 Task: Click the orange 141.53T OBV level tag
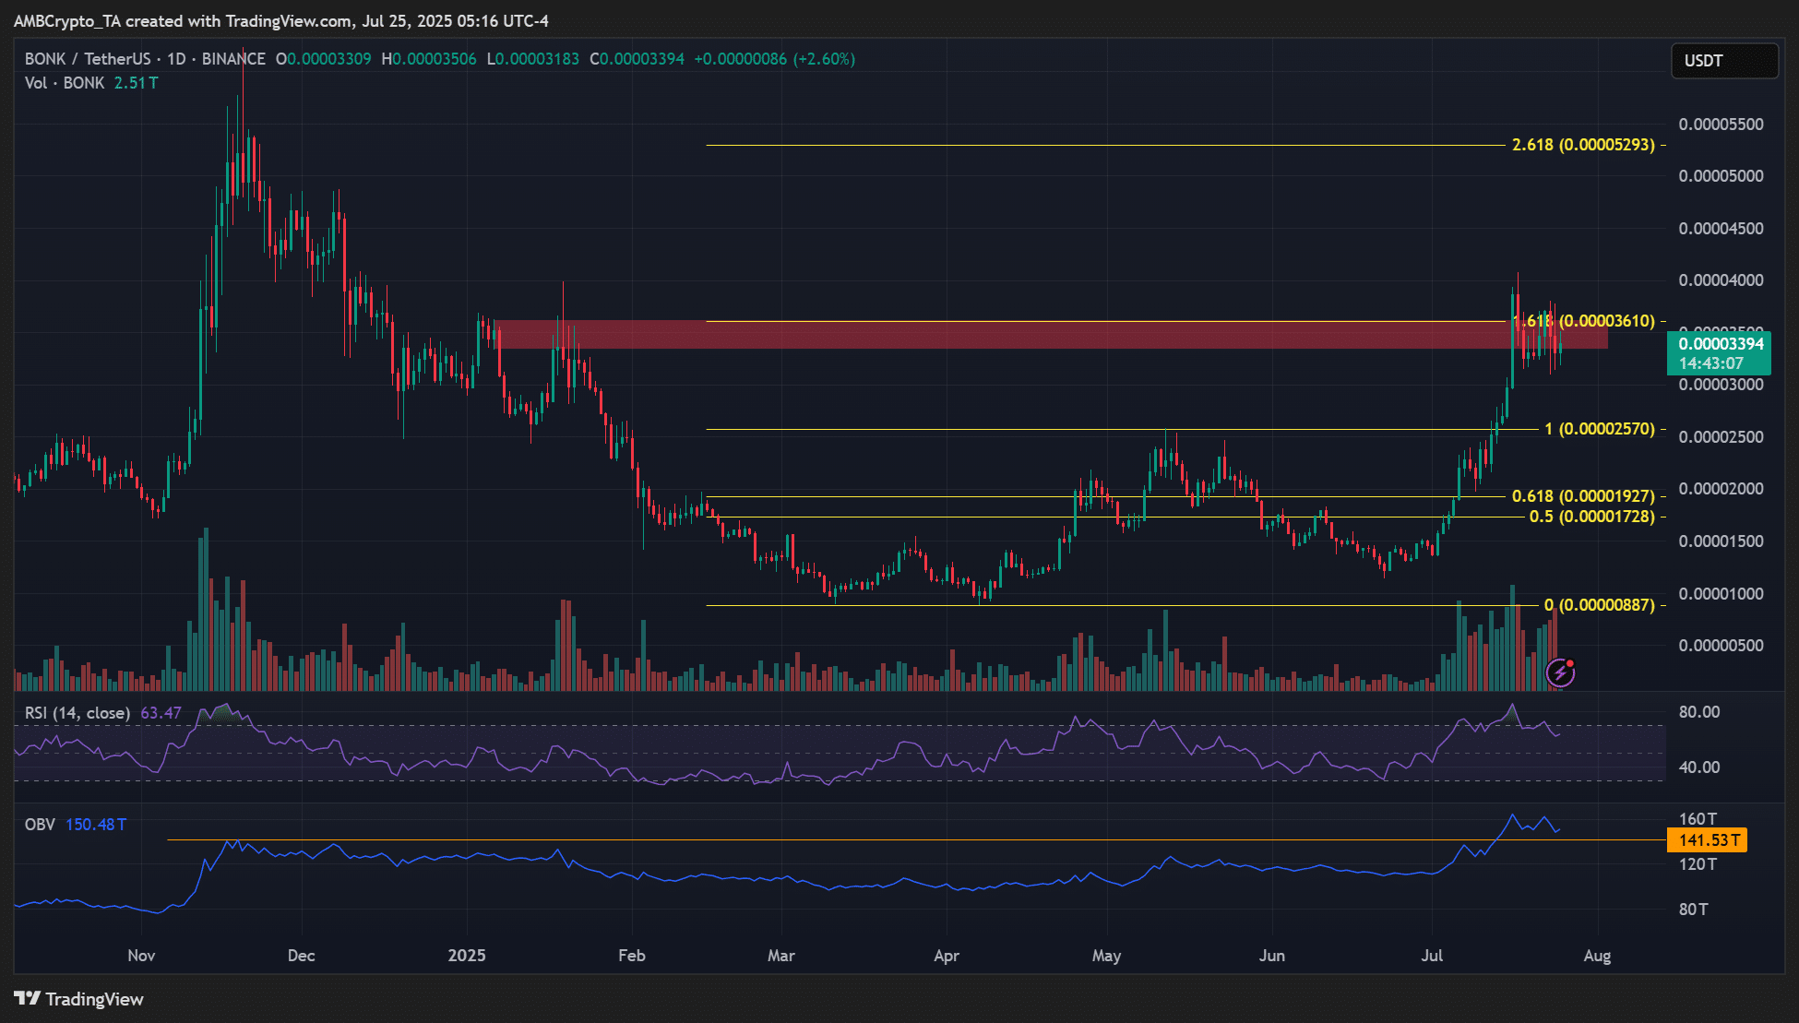coord(1708,840)
